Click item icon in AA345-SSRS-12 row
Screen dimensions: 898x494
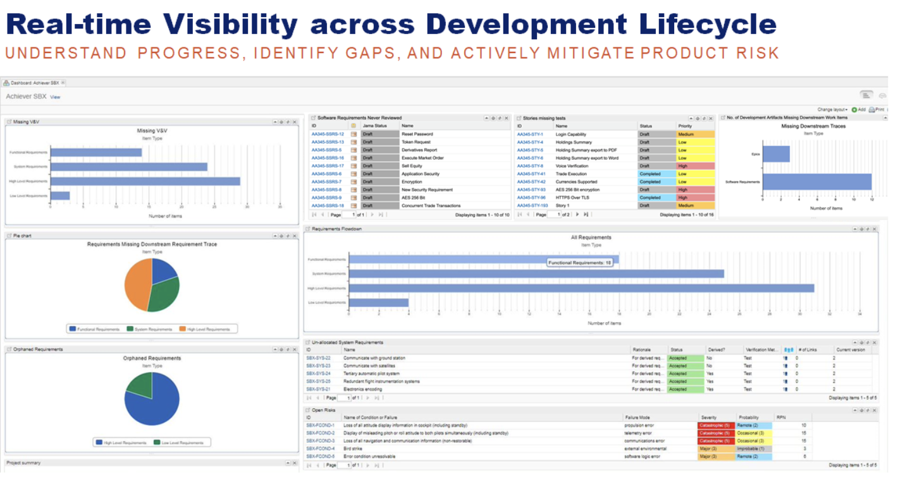point(354,135)
